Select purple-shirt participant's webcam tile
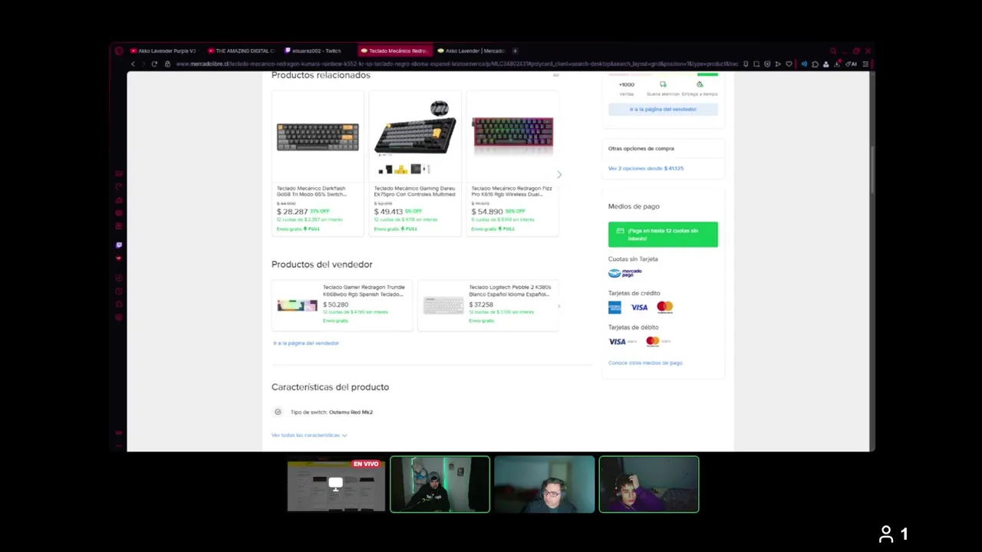Image resolution: width=982 pixels, height=552 pixels. coord(648,485)
